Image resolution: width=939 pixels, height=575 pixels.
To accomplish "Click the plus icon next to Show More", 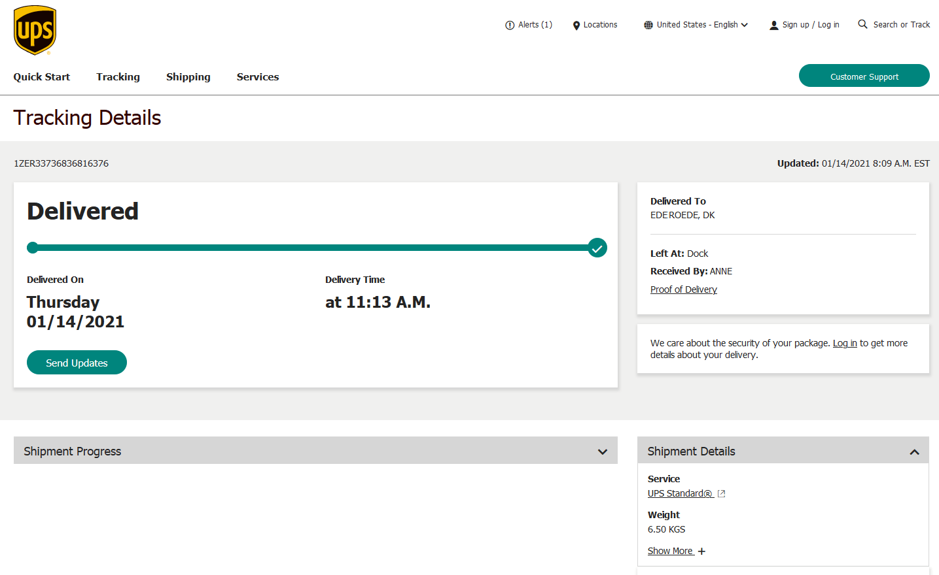I will point(701,551).
